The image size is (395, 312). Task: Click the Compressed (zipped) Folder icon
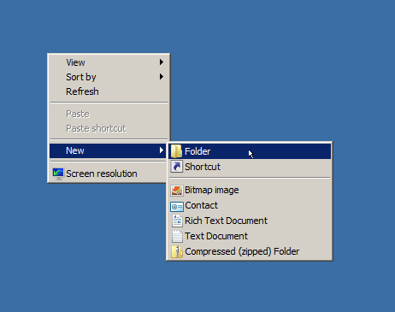point(177,251)
